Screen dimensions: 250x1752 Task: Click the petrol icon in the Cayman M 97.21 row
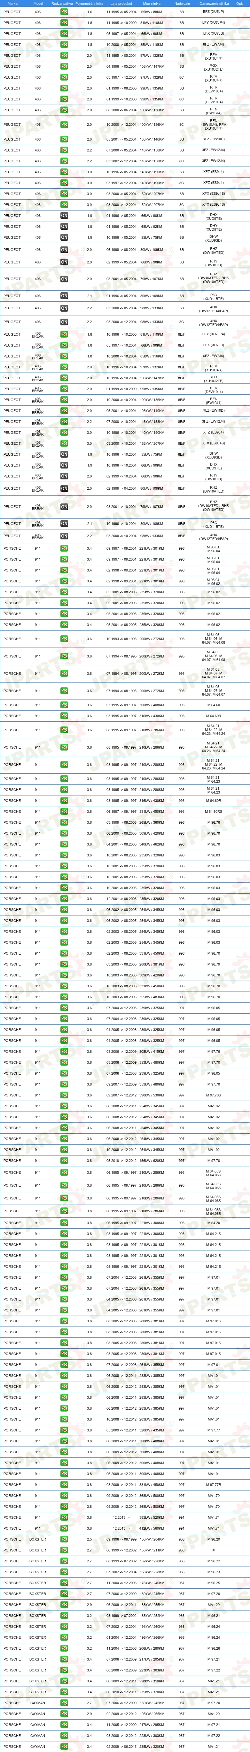click(64, 1724)
